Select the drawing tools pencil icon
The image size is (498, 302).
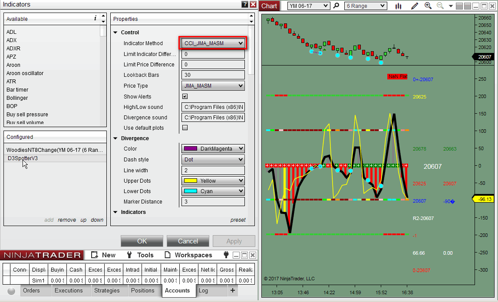(x=415, y=6)
